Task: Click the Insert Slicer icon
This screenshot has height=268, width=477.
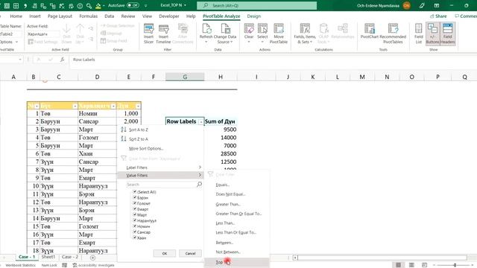Action: pyautogui.click(x=148, y=29)
